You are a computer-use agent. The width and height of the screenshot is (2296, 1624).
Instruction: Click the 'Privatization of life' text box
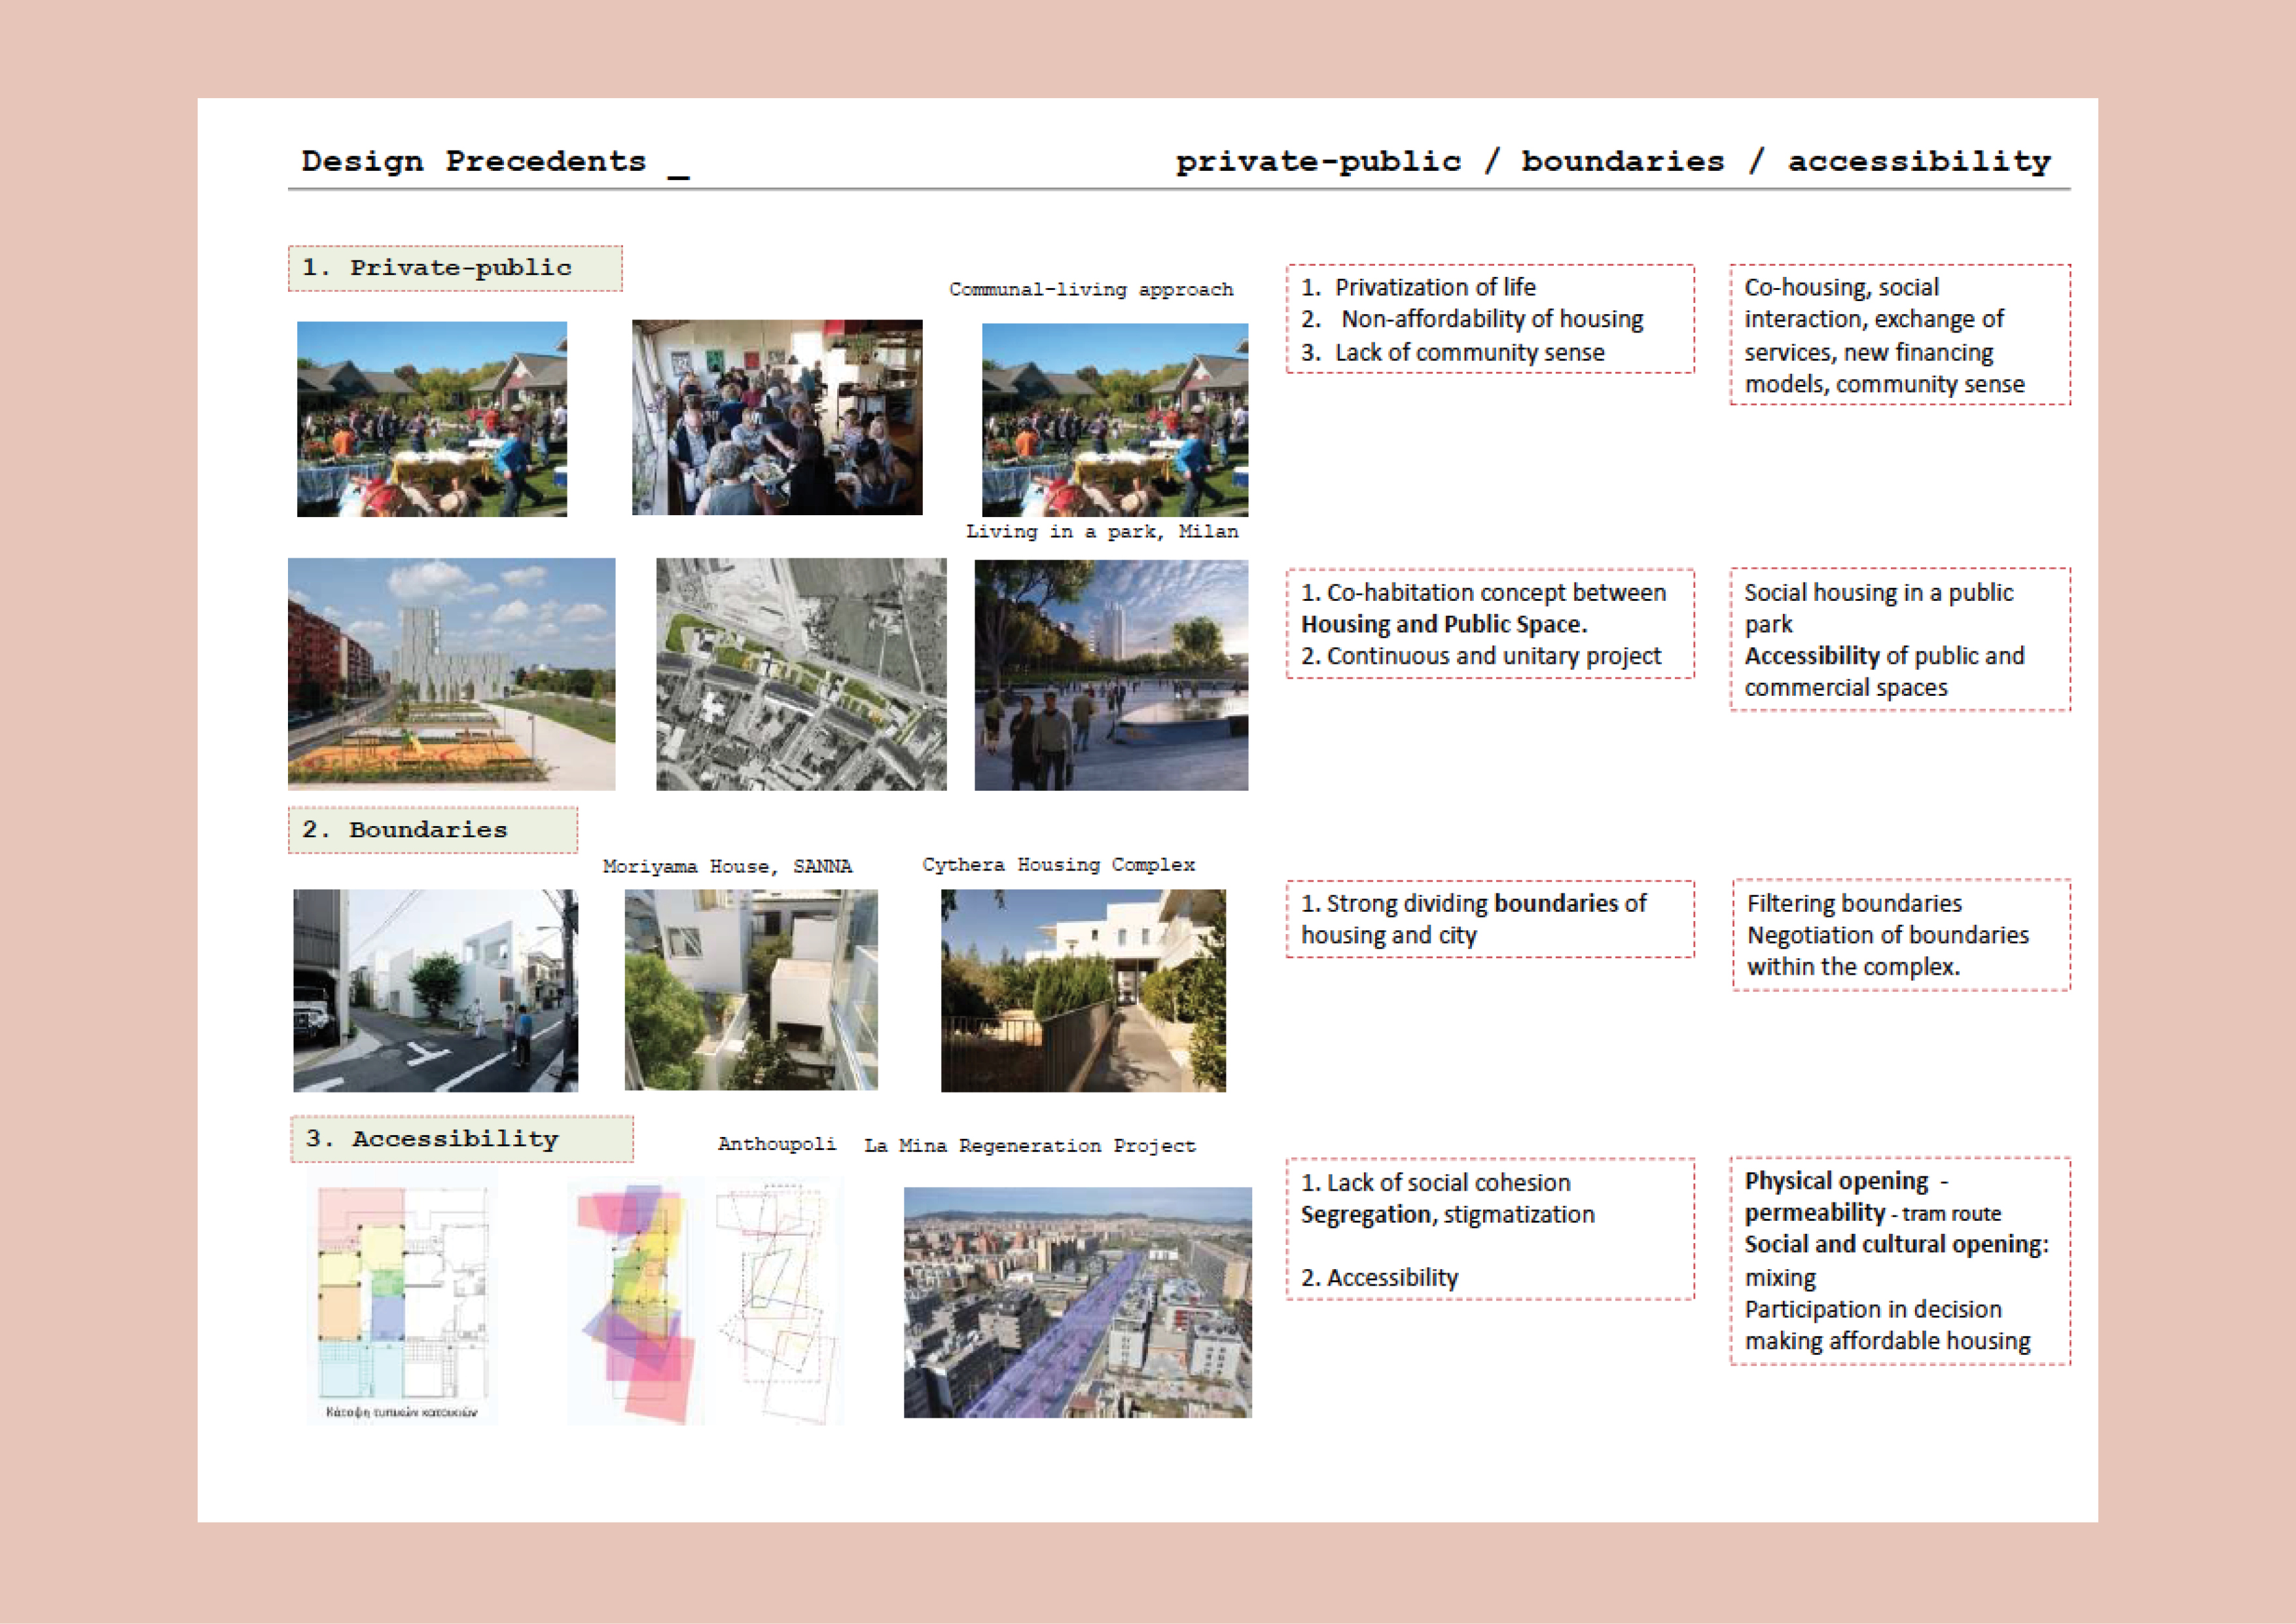(1490, 319)
